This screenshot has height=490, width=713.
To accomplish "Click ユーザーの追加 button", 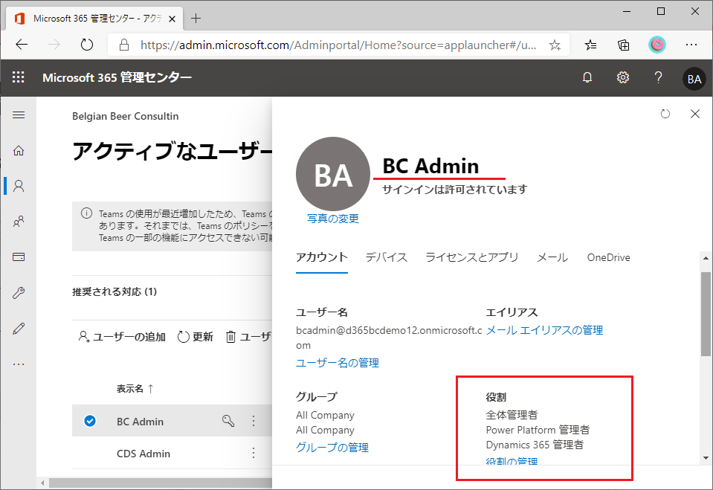I will (122, 337).
